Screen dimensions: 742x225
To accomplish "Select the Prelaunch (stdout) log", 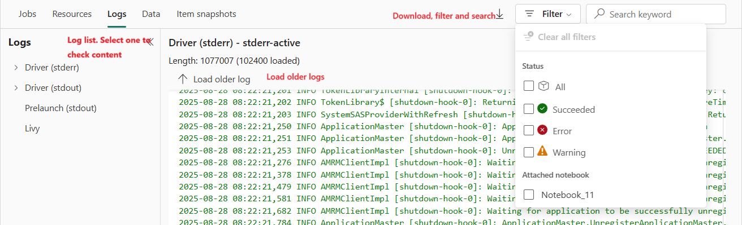I will pos(61,108).
